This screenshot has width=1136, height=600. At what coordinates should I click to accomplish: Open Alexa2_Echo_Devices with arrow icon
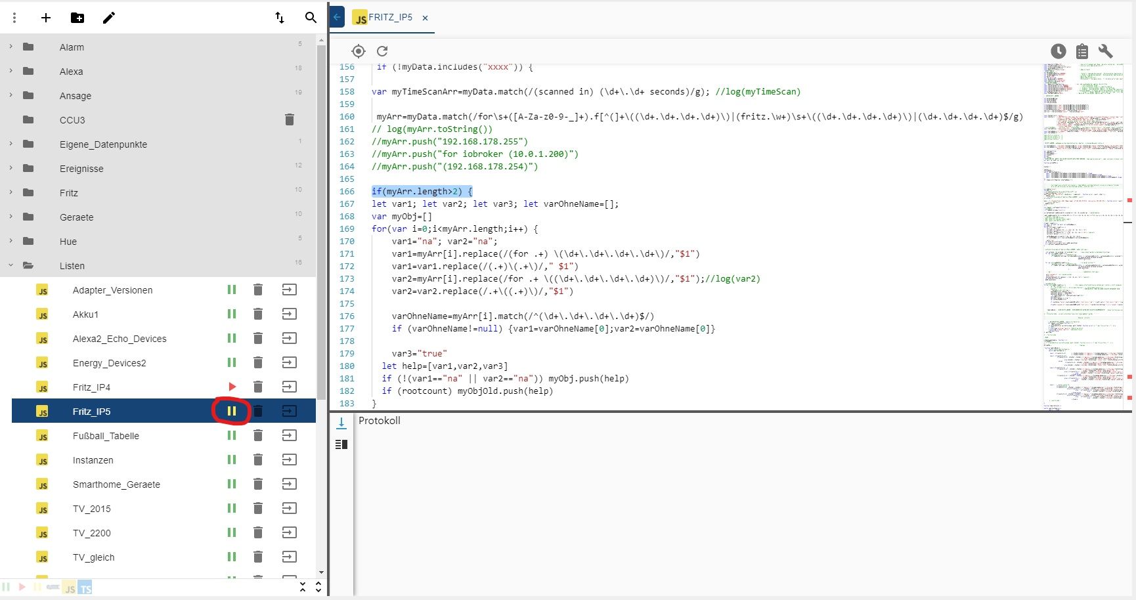pyautogui.click(x=289, y=338)
